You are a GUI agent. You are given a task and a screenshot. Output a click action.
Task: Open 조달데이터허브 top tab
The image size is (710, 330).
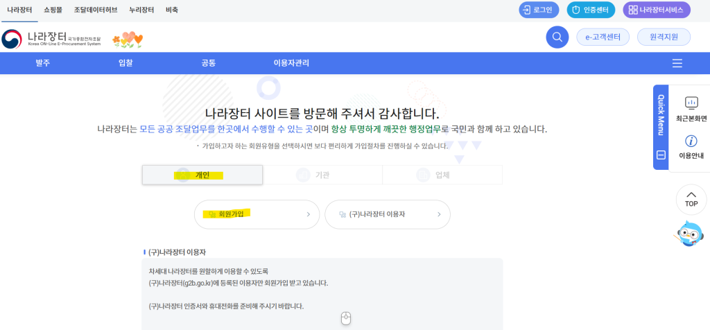point(96,10)
